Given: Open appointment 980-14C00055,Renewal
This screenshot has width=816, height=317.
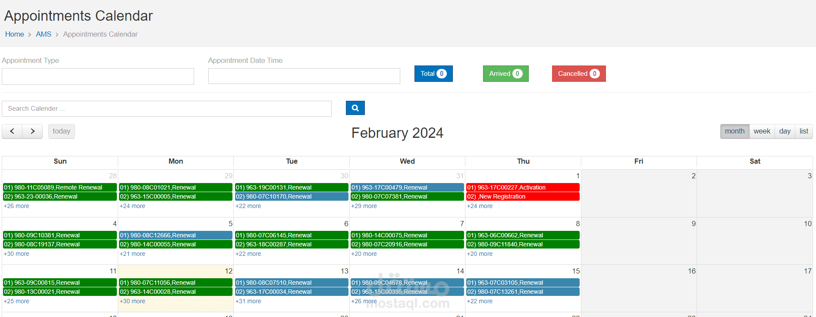Looking at the screenshot, I should (176, 244).
